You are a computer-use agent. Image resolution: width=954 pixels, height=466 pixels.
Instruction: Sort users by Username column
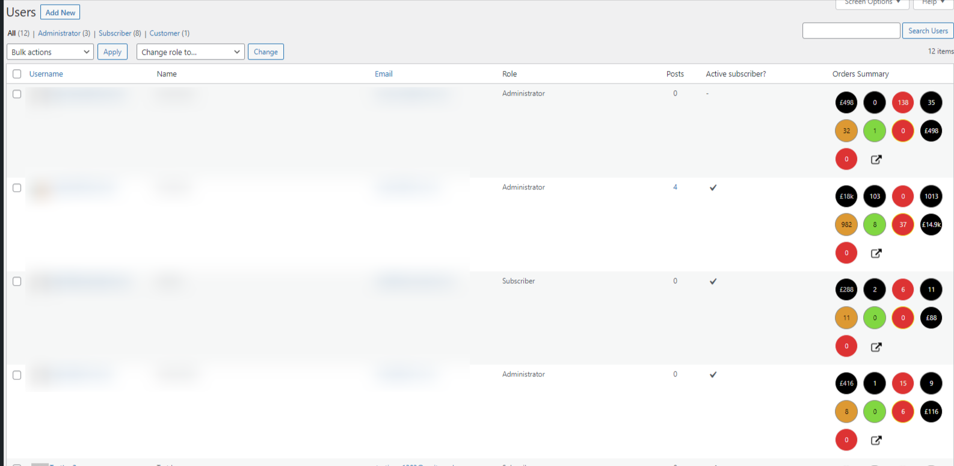pos(46,74)
